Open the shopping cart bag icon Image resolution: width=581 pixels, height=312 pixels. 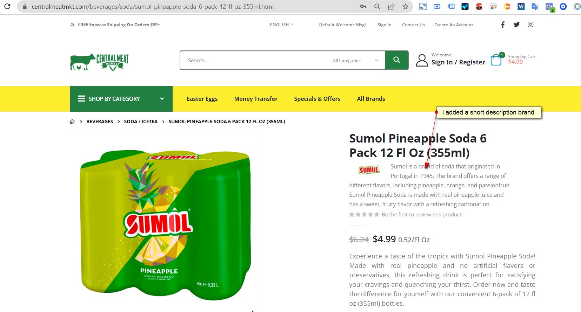pos(496,60)
